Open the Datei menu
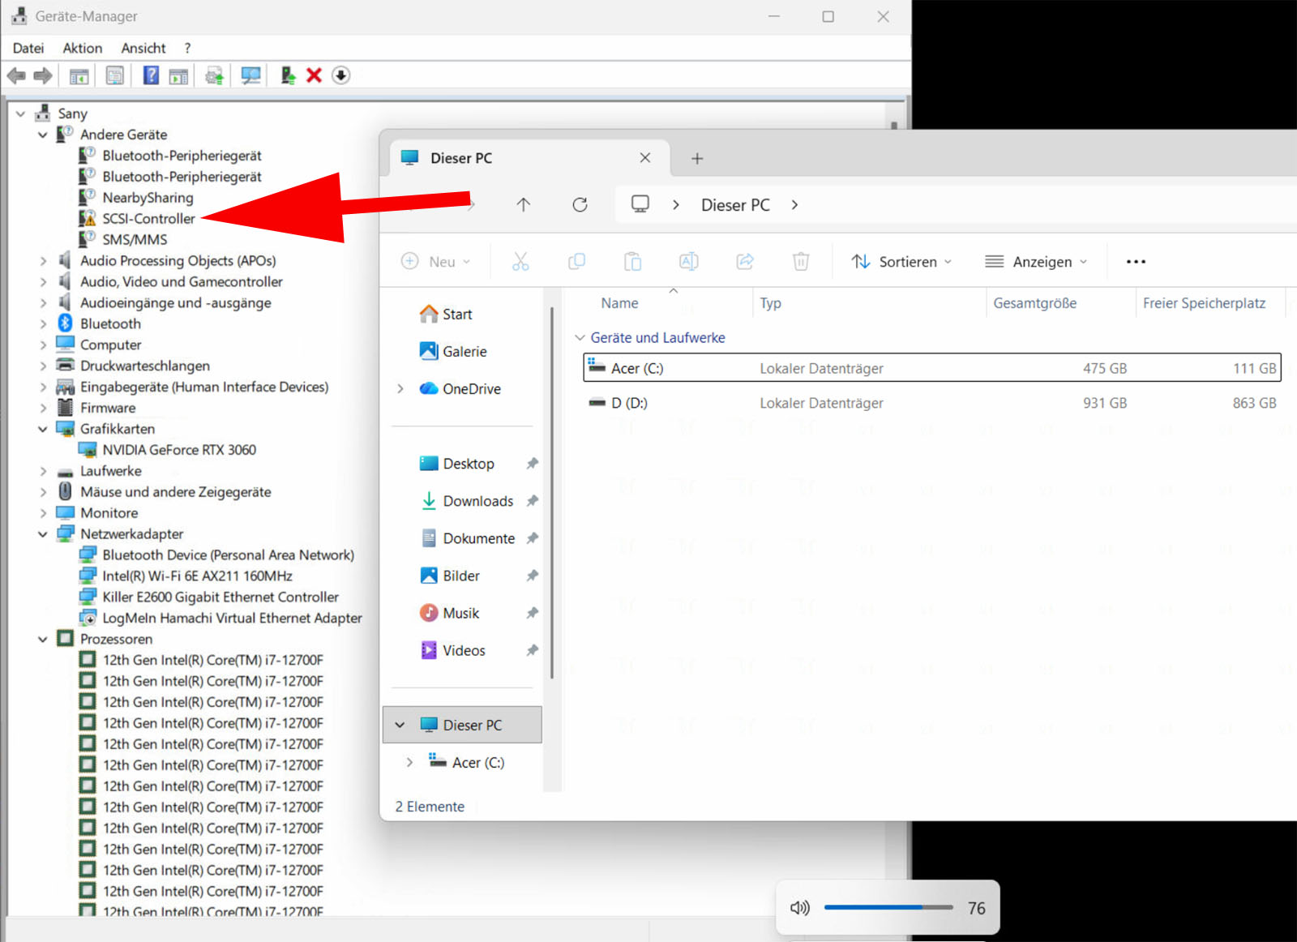This screenshot has height=942, width=1297. (28, 49)
